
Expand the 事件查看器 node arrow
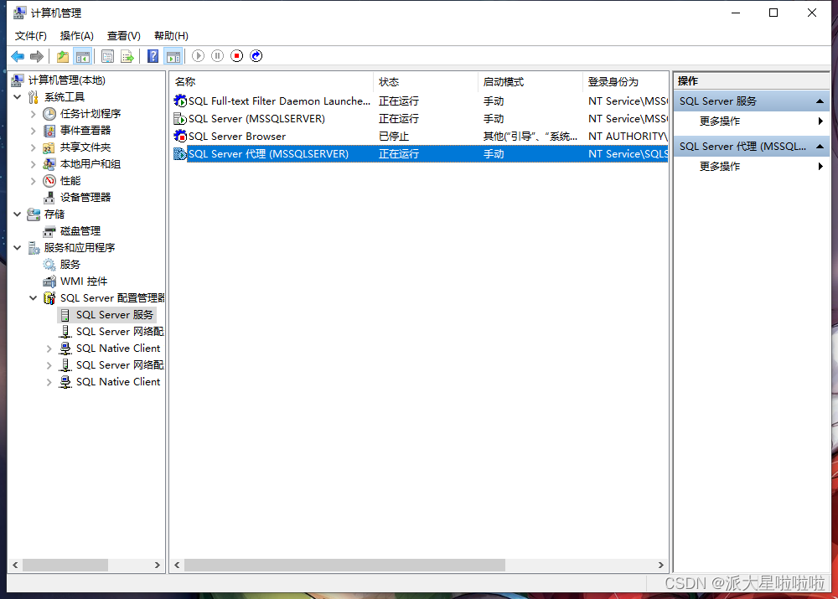click(x=34, y=131)
